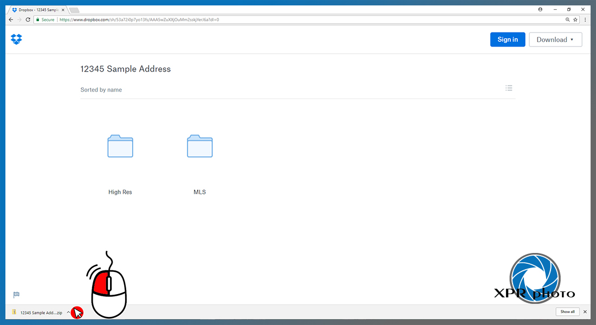Open Chrome's three-dot menu
Viewport: 596px width, 325px height.
click(x=585, y=19)
